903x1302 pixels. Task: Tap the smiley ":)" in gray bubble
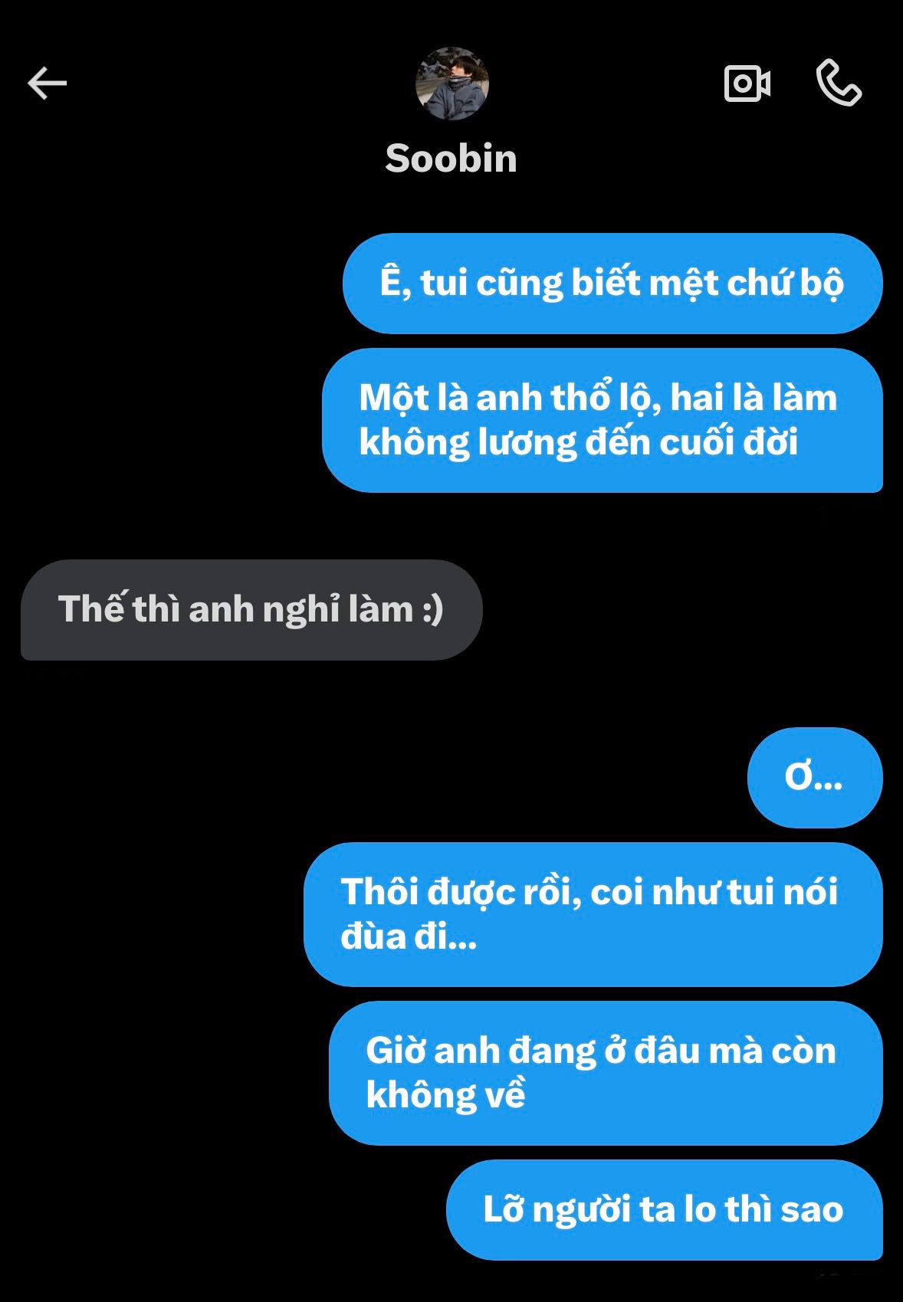[x=432, y=610]
